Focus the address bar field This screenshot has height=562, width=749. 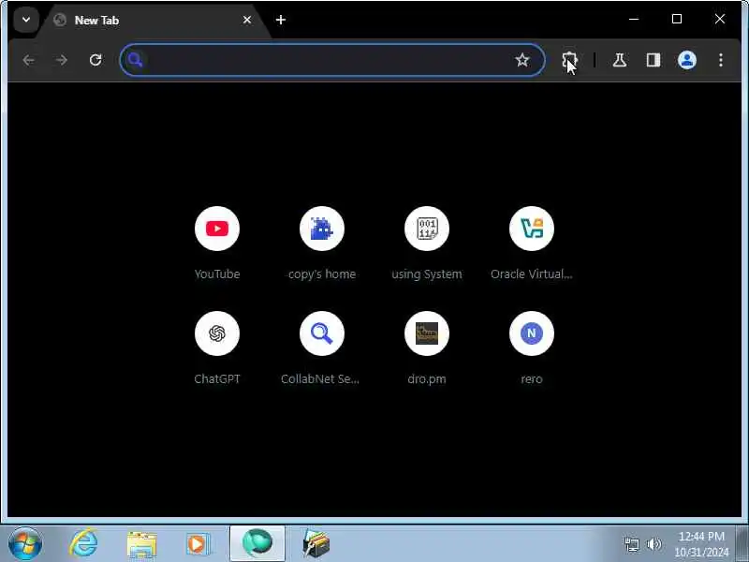(332, 60)
